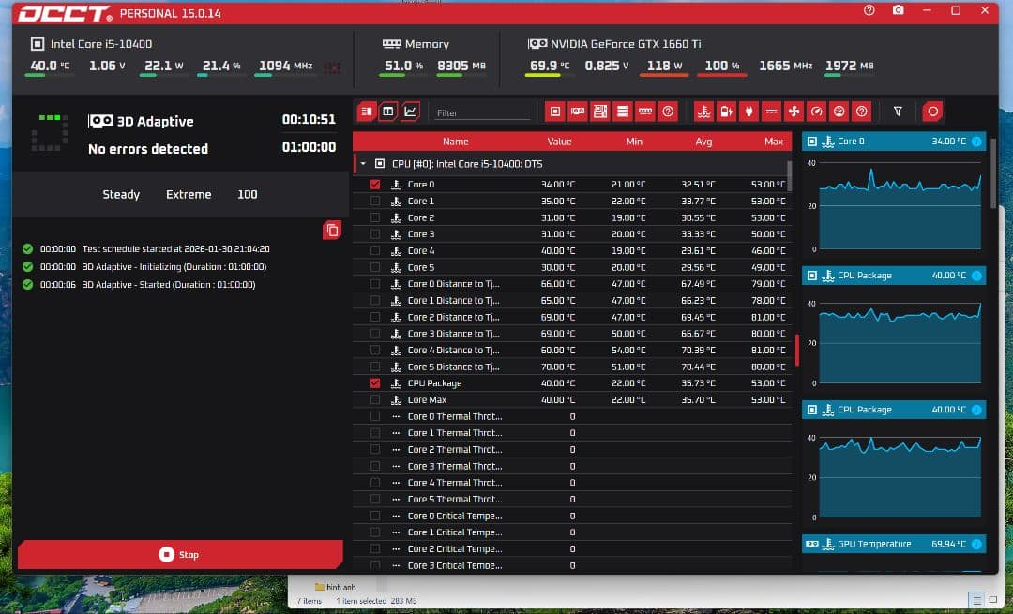The width and height of the screenshot is (1013, 614).
Task: Switch to the graph view icon
Action: 410,112
